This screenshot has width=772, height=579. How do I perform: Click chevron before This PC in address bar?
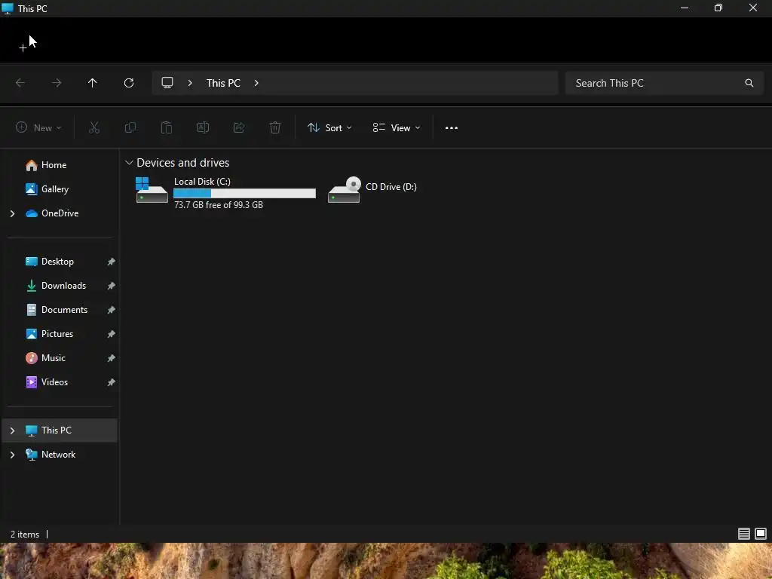(190, 83)
